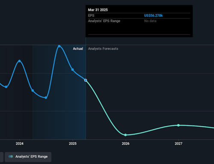Click the Analysts' EPS Range legend icon
The width and height of the screenshot is (214, 164).
11,157
